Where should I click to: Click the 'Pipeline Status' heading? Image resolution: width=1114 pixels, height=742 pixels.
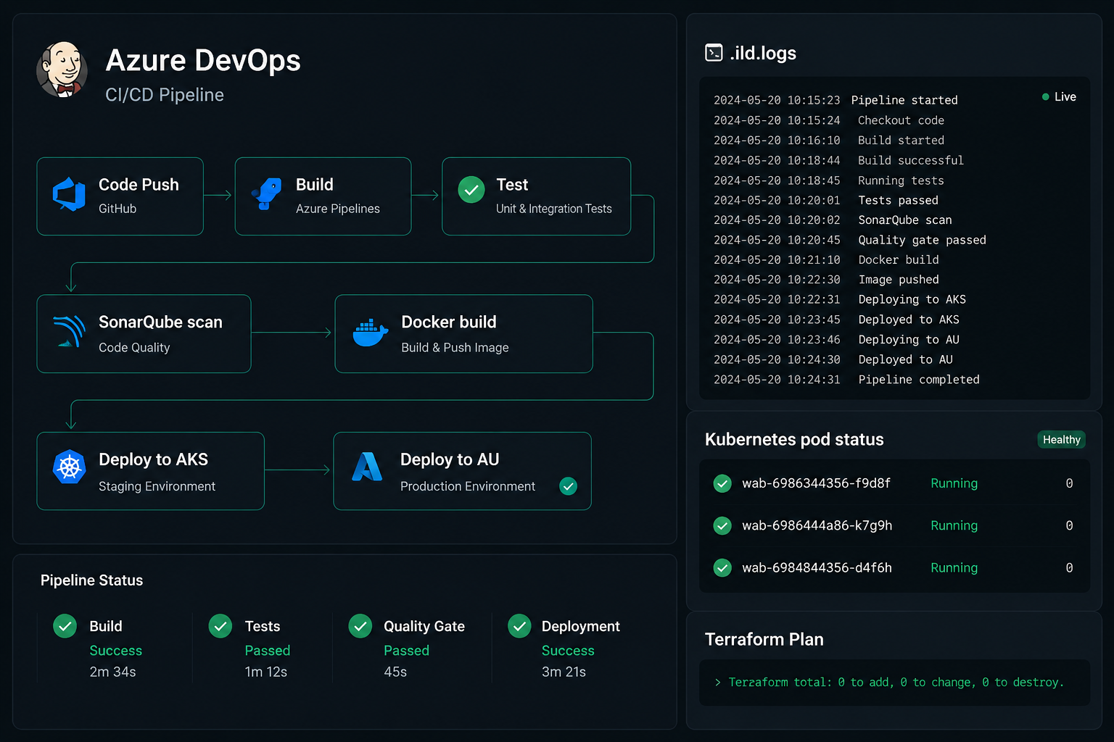click(91, 580)
